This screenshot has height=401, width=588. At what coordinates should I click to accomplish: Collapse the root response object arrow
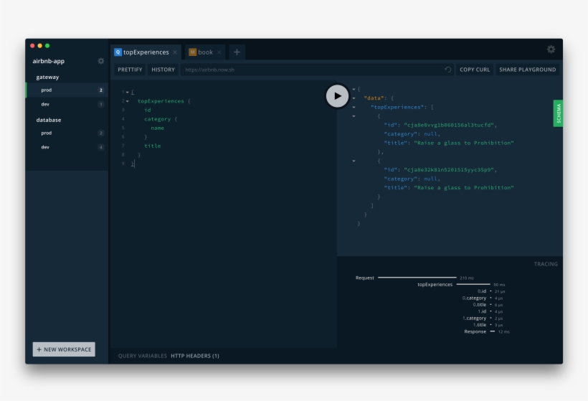(354, 89)
